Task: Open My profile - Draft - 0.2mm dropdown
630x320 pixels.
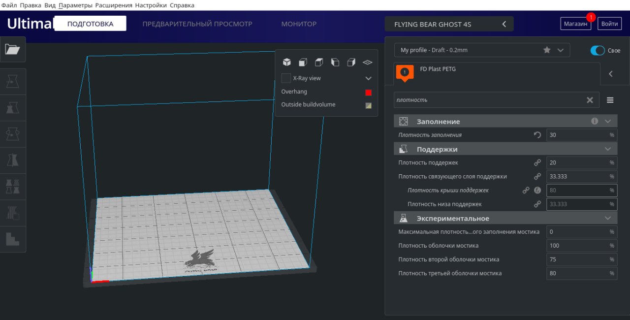Action: pyautogui.click(x=482, y=50)
